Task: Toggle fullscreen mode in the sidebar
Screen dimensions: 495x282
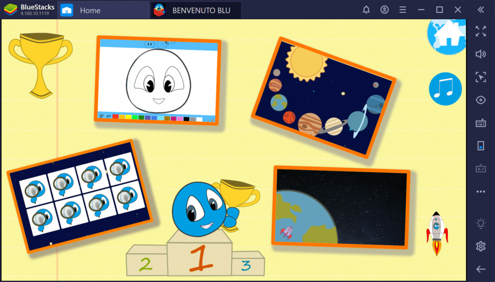Action: coord(480,31)
